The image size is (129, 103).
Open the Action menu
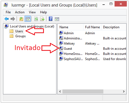point(20,12)
